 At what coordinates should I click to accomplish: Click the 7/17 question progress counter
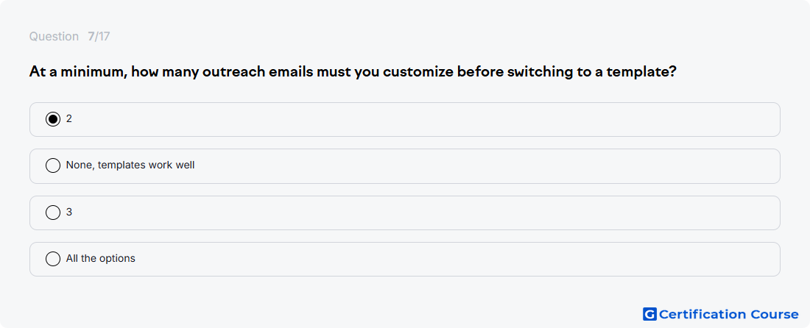coord(99,37)
